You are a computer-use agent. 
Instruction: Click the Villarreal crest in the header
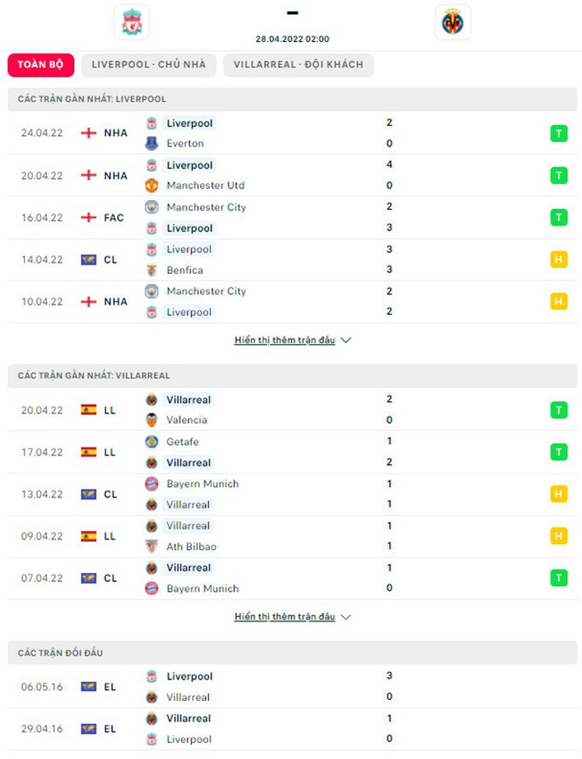[x=453, y=22]
